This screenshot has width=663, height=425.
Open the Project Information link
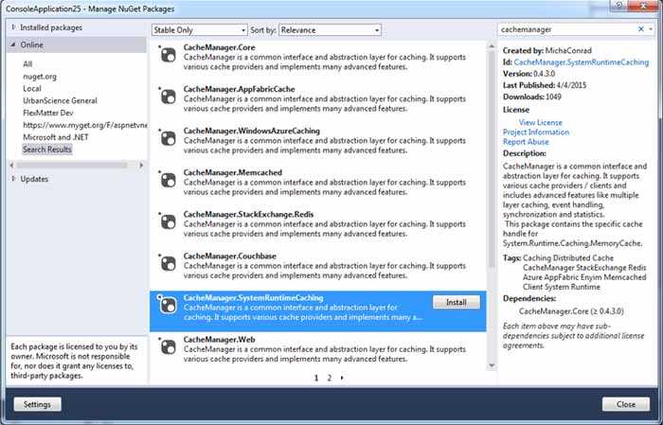pos(536,133)
